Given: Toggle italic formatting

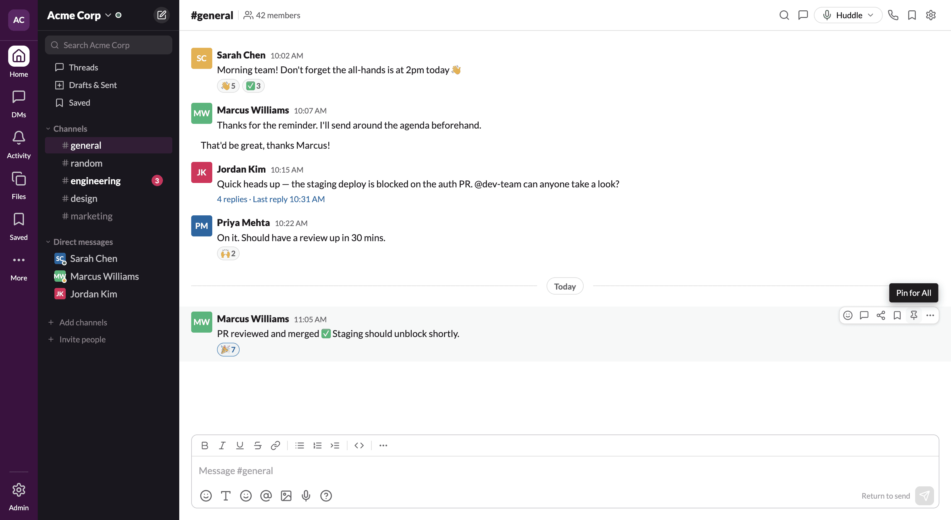Looking at the screenshot, I should 222,445.
